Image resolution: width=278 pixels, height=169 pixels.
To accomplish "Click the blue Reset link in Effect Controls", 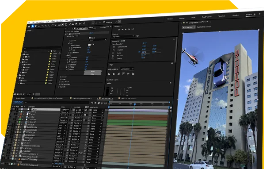I will [91, 33].
